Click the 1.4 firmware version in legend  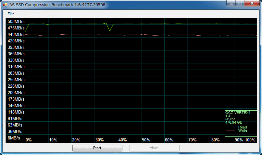pyautogui.click(x=228, y=116)
